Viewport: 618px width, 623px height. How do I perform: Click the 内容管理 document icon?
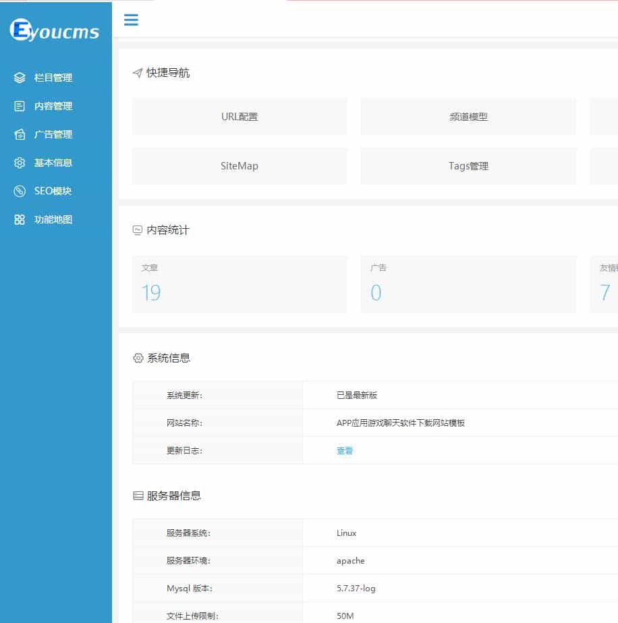20,106
